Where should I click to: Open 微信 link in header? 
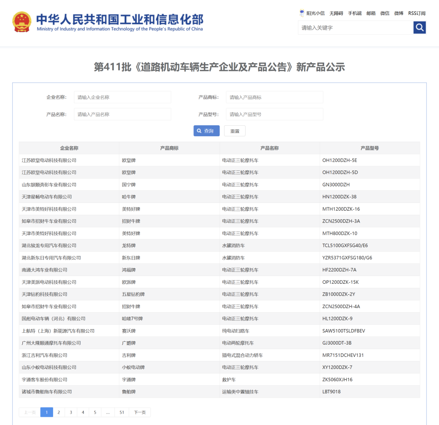coord(385,13)
